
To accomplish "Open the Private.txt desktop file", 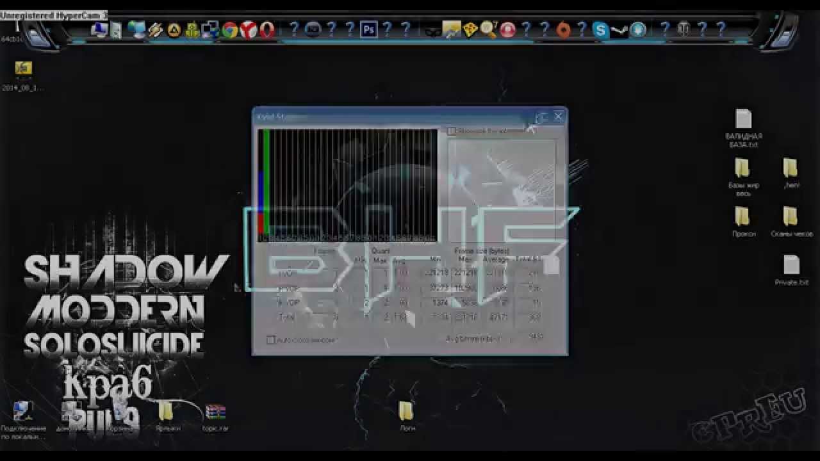I will pos(791,270).
